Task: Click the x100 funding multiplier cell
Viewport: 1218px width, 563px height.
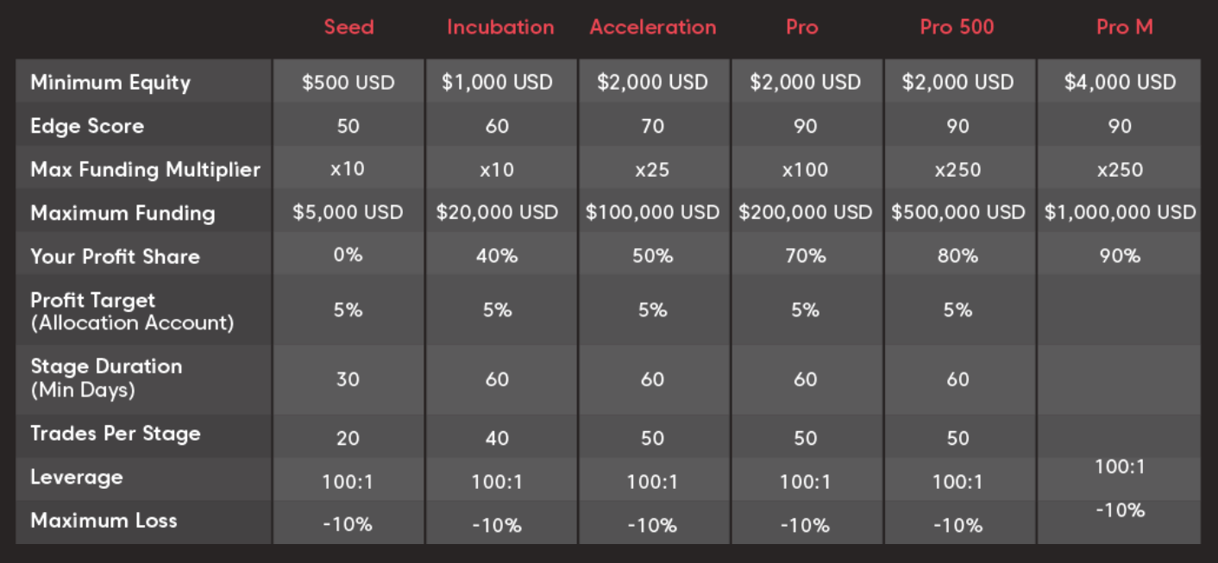Action: 805,170
